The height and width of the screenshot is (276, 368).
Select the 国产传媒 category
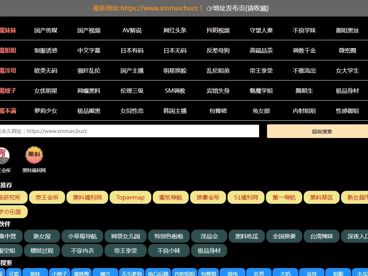coord(46,30)
